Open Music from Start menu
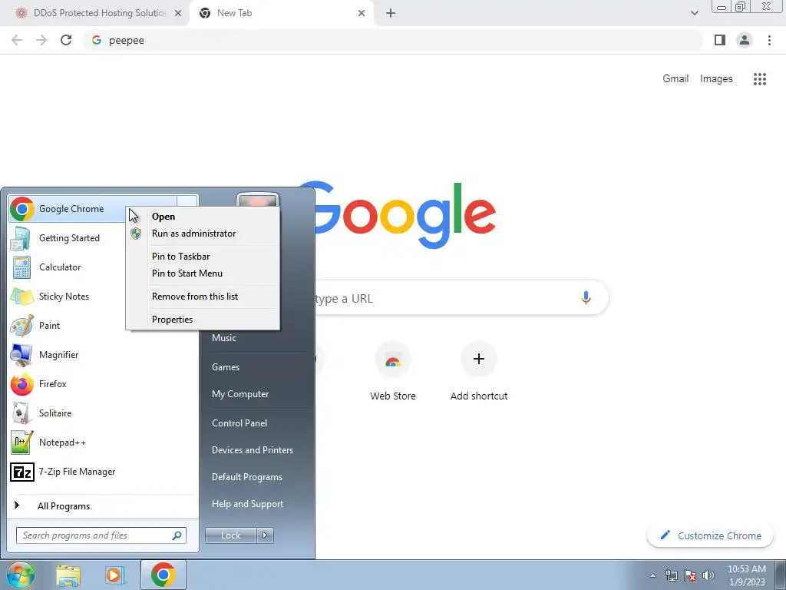 [x=223, y=338]
